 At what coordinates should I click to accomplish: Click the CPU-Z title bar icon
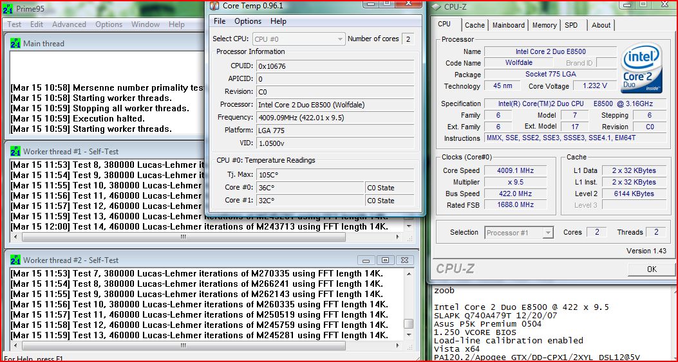click(437, 7)
